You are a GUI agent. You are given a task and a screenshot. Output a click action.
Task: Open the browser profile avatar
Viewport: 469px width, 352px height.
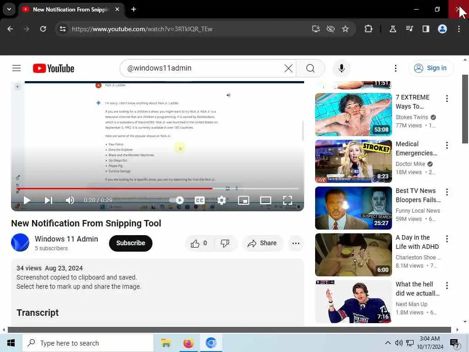[x=442, y=29]
